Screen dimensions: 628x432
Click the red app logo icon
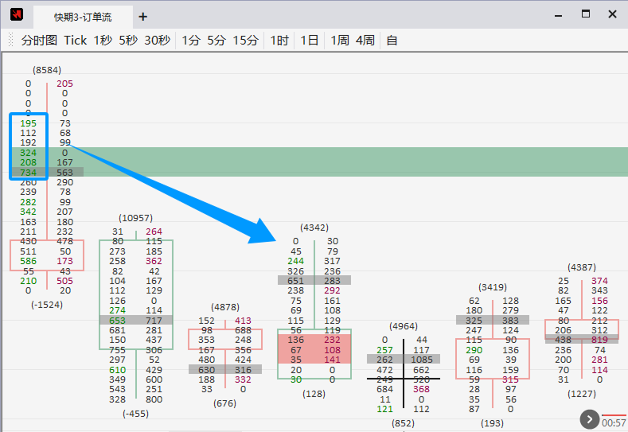tap(17, 15)
